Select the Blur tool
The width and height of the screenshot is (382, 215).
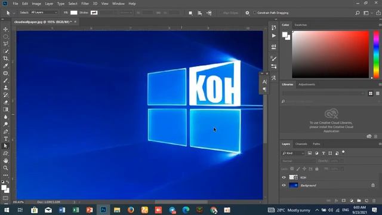tap(5, 117)
